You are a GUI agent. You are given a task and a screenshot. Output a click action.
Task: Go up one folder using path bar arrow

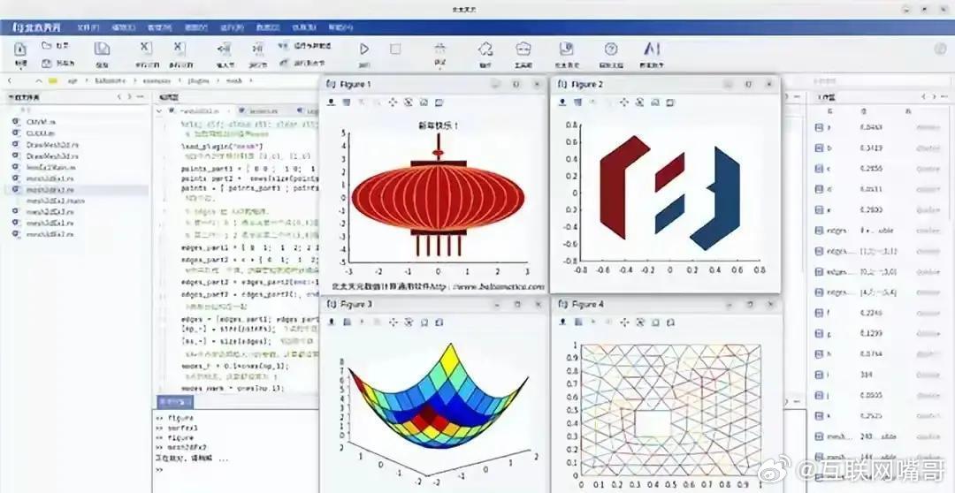click(x=38, y=80)
